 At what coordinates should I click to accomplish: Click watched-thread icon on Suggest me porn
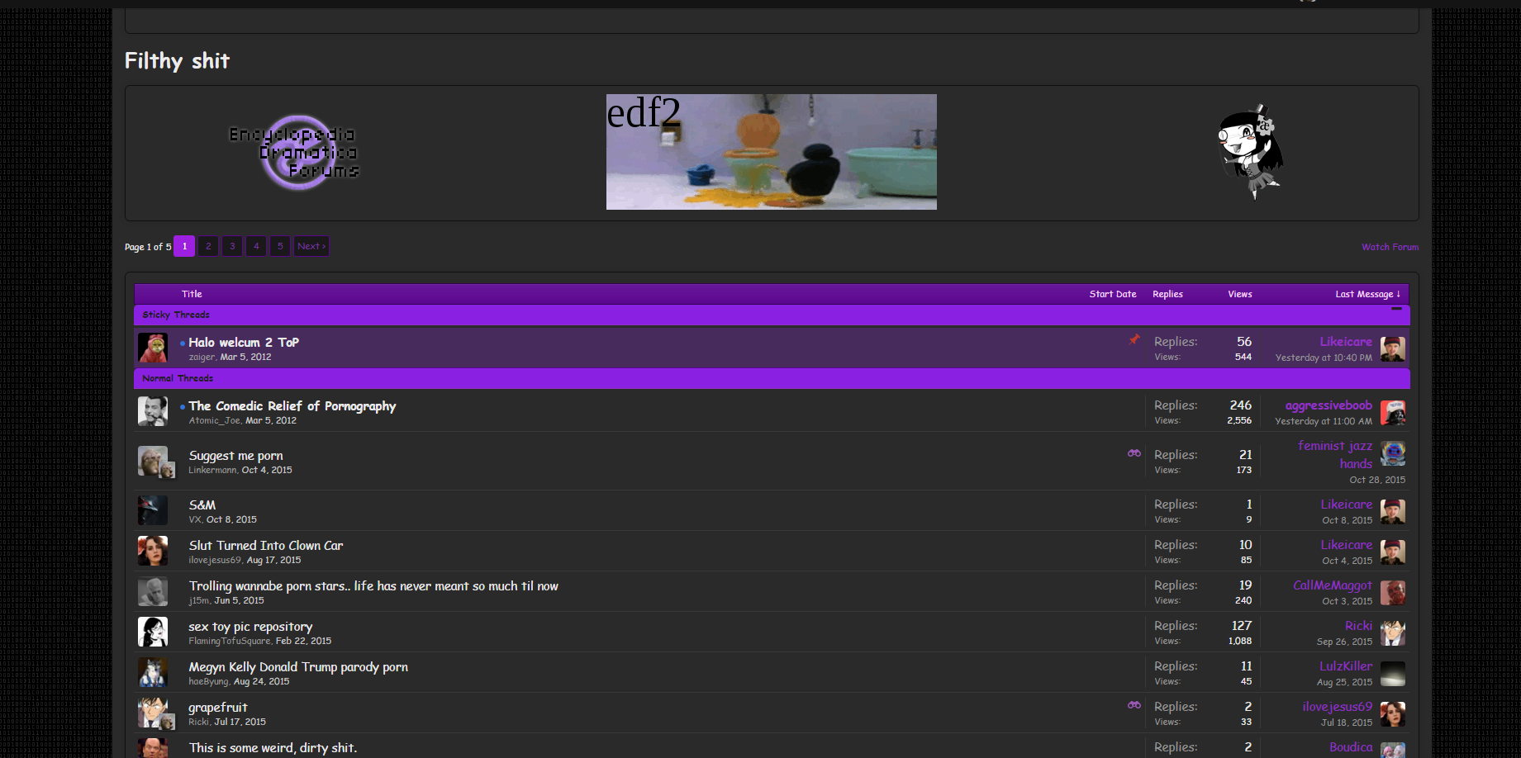click(x=1134, y=453)
